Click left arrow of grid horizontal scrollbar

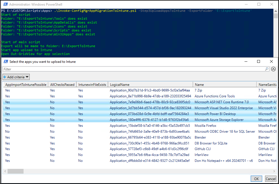coord(5,171)
